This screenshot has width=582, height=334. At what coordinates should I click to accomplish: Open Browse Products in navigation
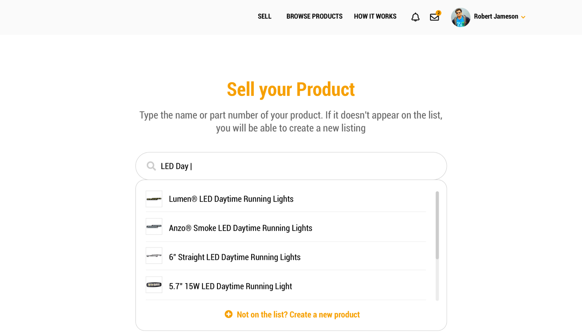pos(315,16)
